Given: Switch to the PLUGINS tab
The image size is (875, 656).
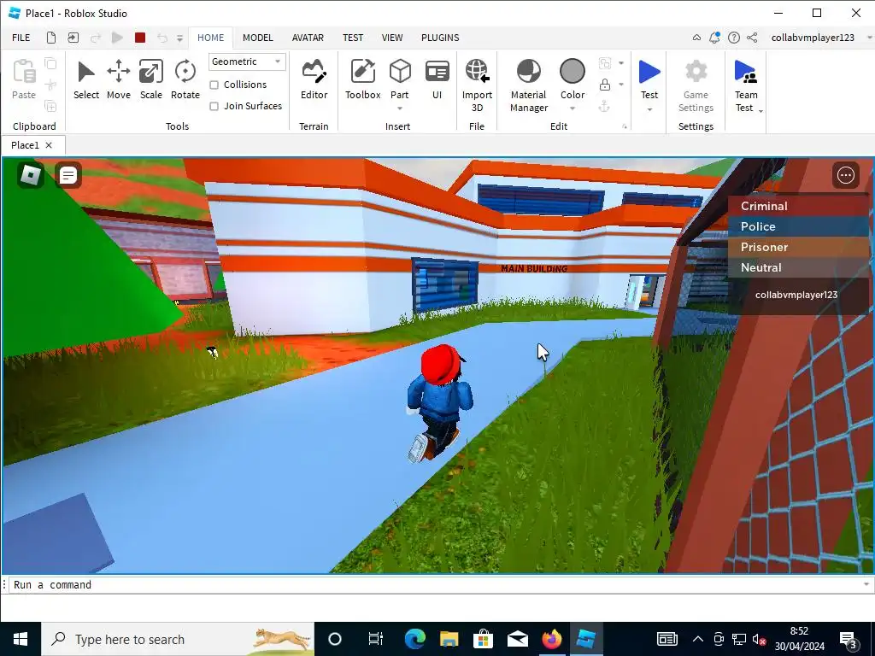Looking at the screenshot, I should tap(440, 38).
